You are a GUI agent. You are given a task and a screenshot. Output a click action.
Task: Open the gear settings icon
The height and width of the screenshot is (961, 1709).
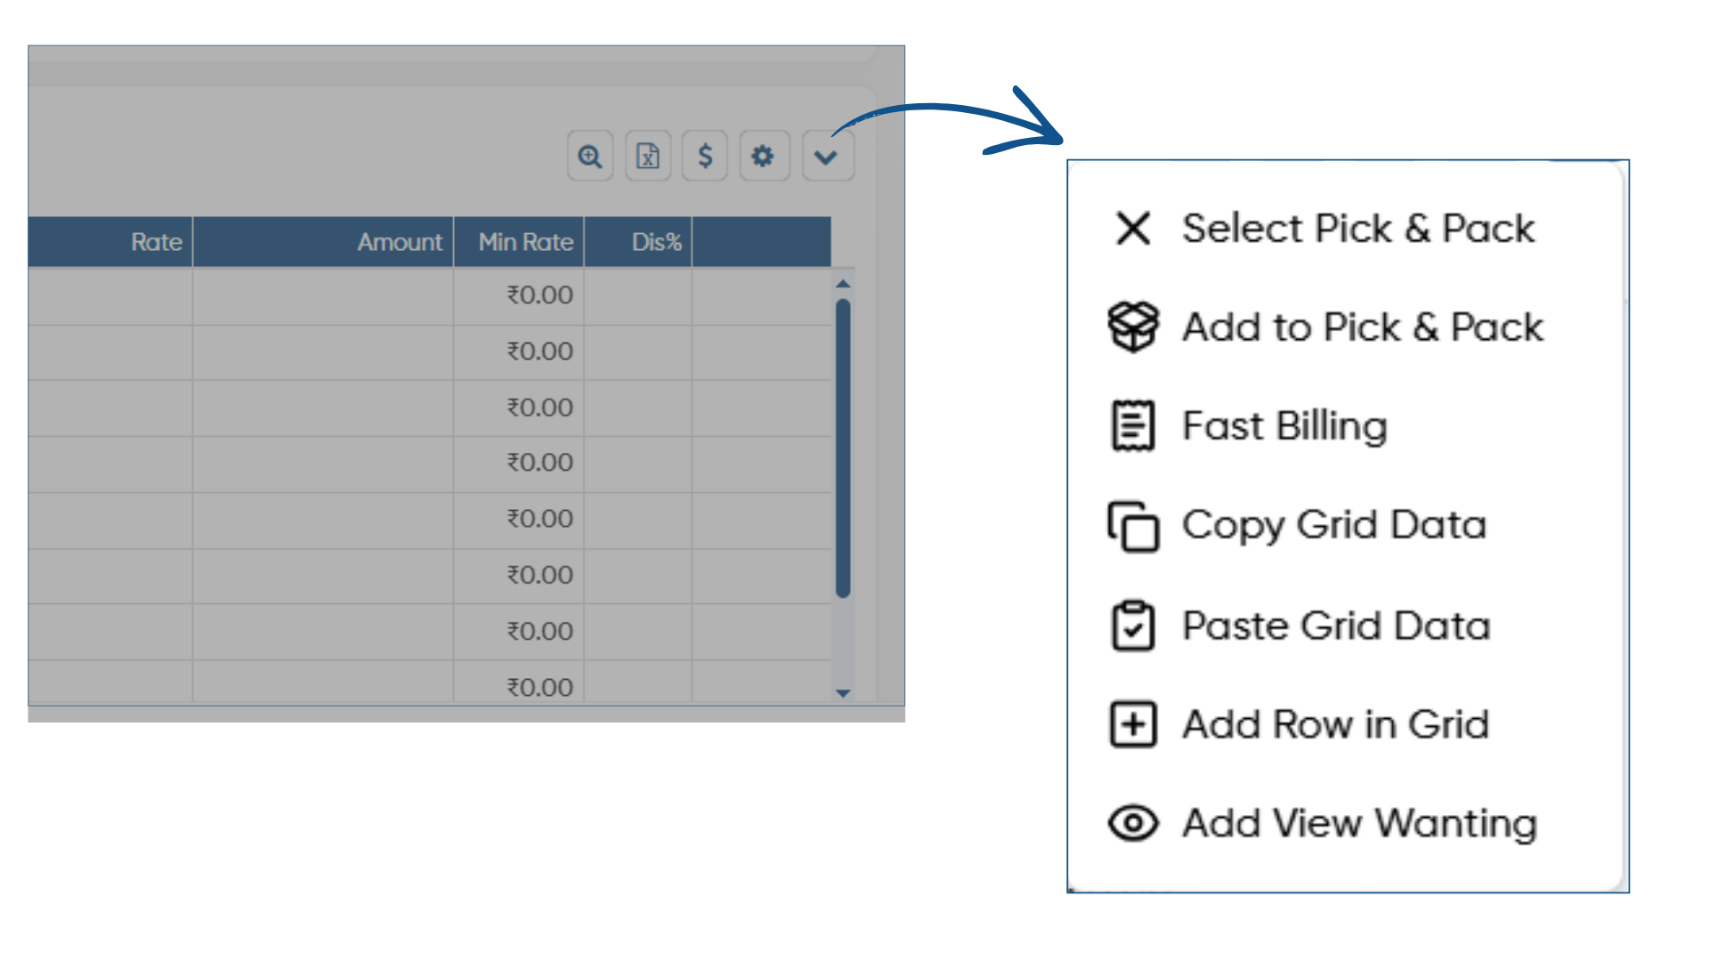pyautogui.click(x=763, y=157)
